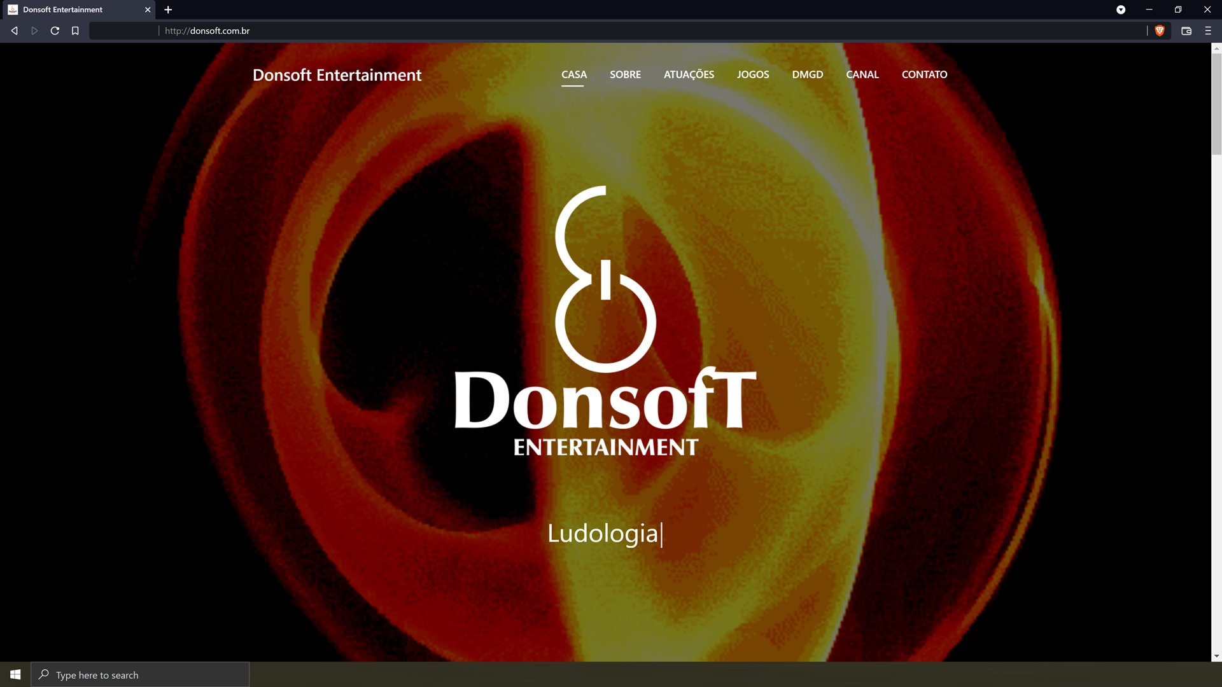Screen dimensions: 1222x687
Task: Click the Donsoft Entertainment site title link
Action: pos(337,75)
